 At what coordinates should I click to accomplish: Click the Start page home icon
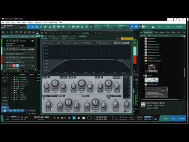pos(153,27)
